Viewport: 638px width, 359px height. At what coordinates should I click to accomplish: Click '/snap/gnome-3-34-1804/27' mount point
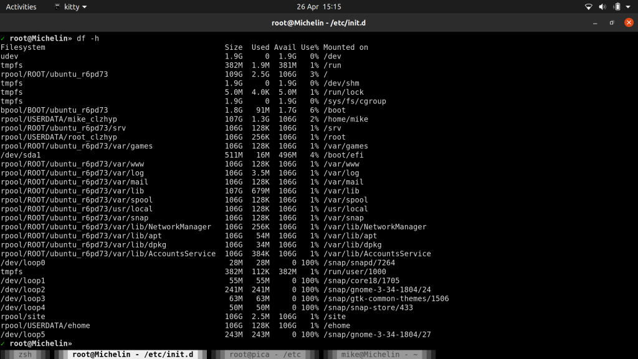(377, 334)
